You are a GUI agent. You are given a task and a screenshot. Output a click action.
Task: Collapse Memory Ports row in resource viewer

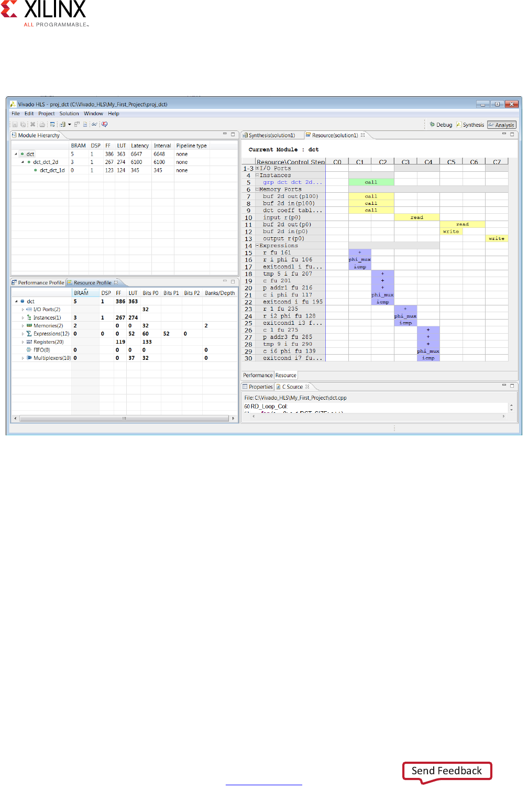(x=257, y=189)
